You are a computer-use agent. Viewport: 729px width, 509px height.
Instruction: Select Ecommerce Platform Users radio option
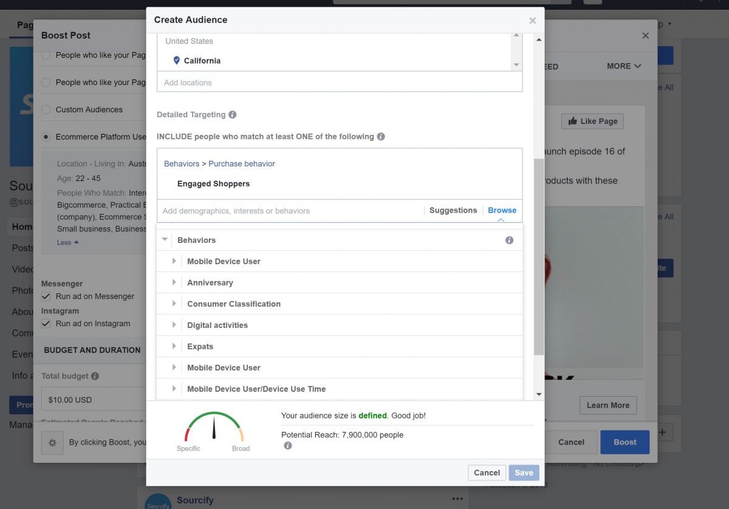point(46,137)
